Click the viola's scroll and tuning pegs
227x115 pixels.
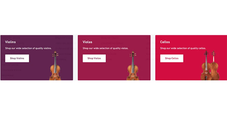click(133, 54)
